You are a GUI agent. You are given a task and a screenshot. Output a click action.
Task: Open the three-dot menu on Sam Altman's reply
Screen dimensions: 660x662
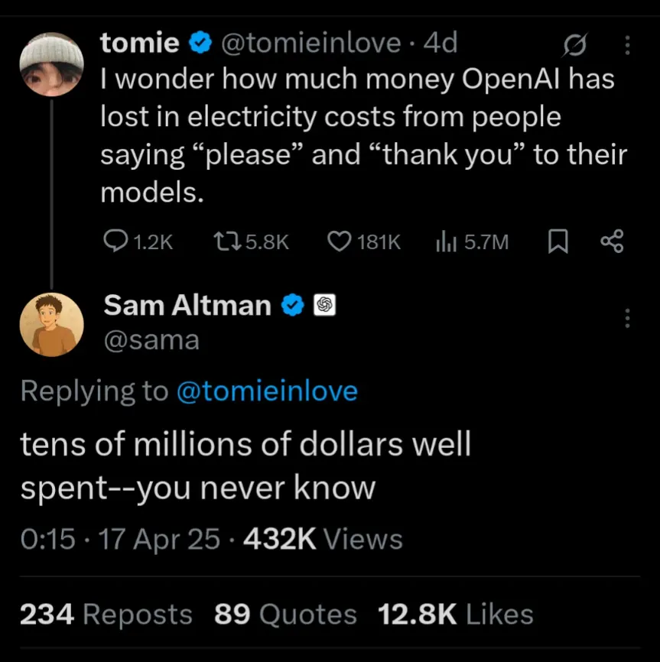(628, 318)
